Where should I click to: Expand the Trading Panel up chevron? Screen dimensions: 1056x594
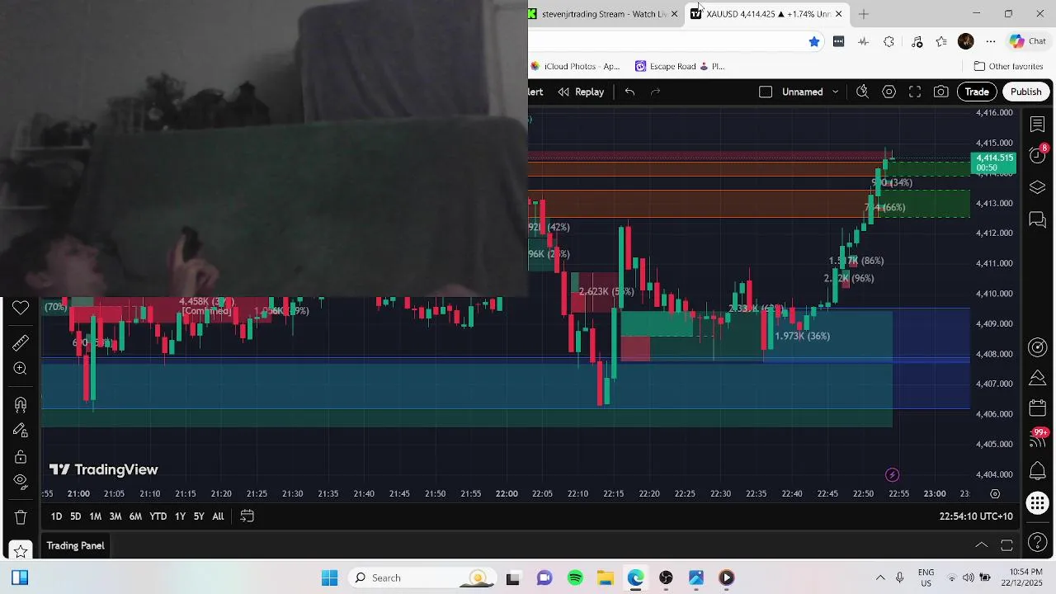pyautogui.click(x=982, y=545)
